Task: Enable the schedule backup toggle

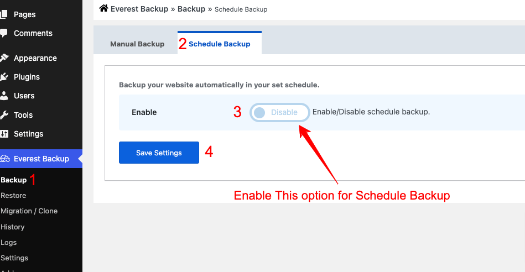Action: [x=279, y=112]
